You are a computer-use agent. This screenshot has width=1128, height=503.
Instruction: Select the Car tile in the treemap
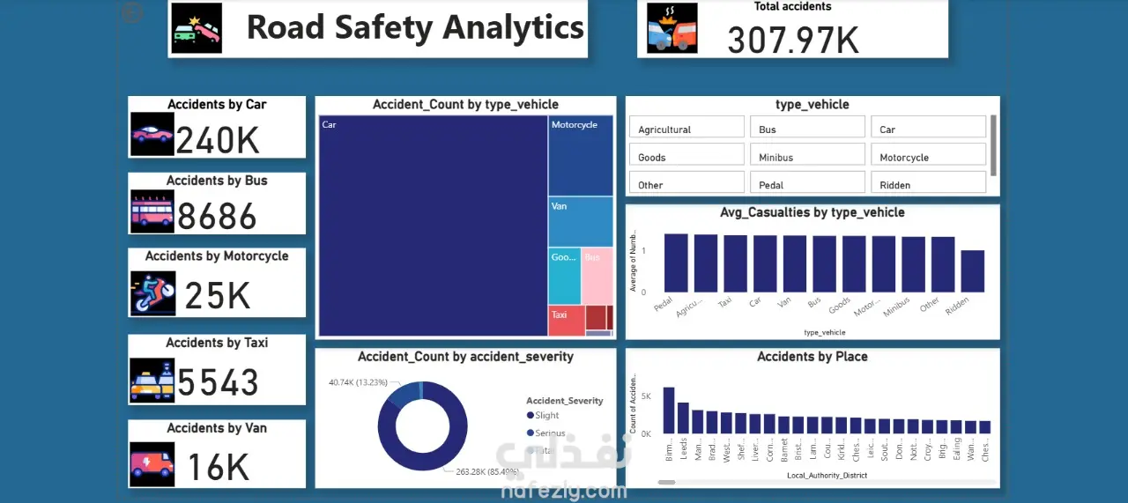pyautogui.click(x=433, y=226)
